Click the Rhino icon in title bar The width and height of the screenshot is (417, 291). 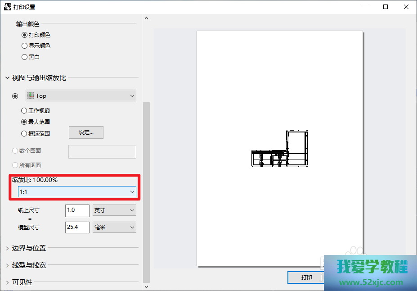point(8,7)
